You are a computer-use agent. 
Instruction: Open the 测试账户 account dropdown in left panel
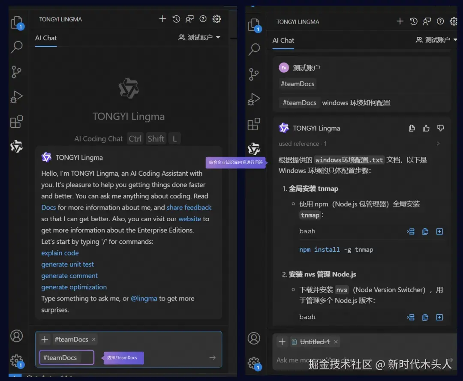[x=199, y=37]
